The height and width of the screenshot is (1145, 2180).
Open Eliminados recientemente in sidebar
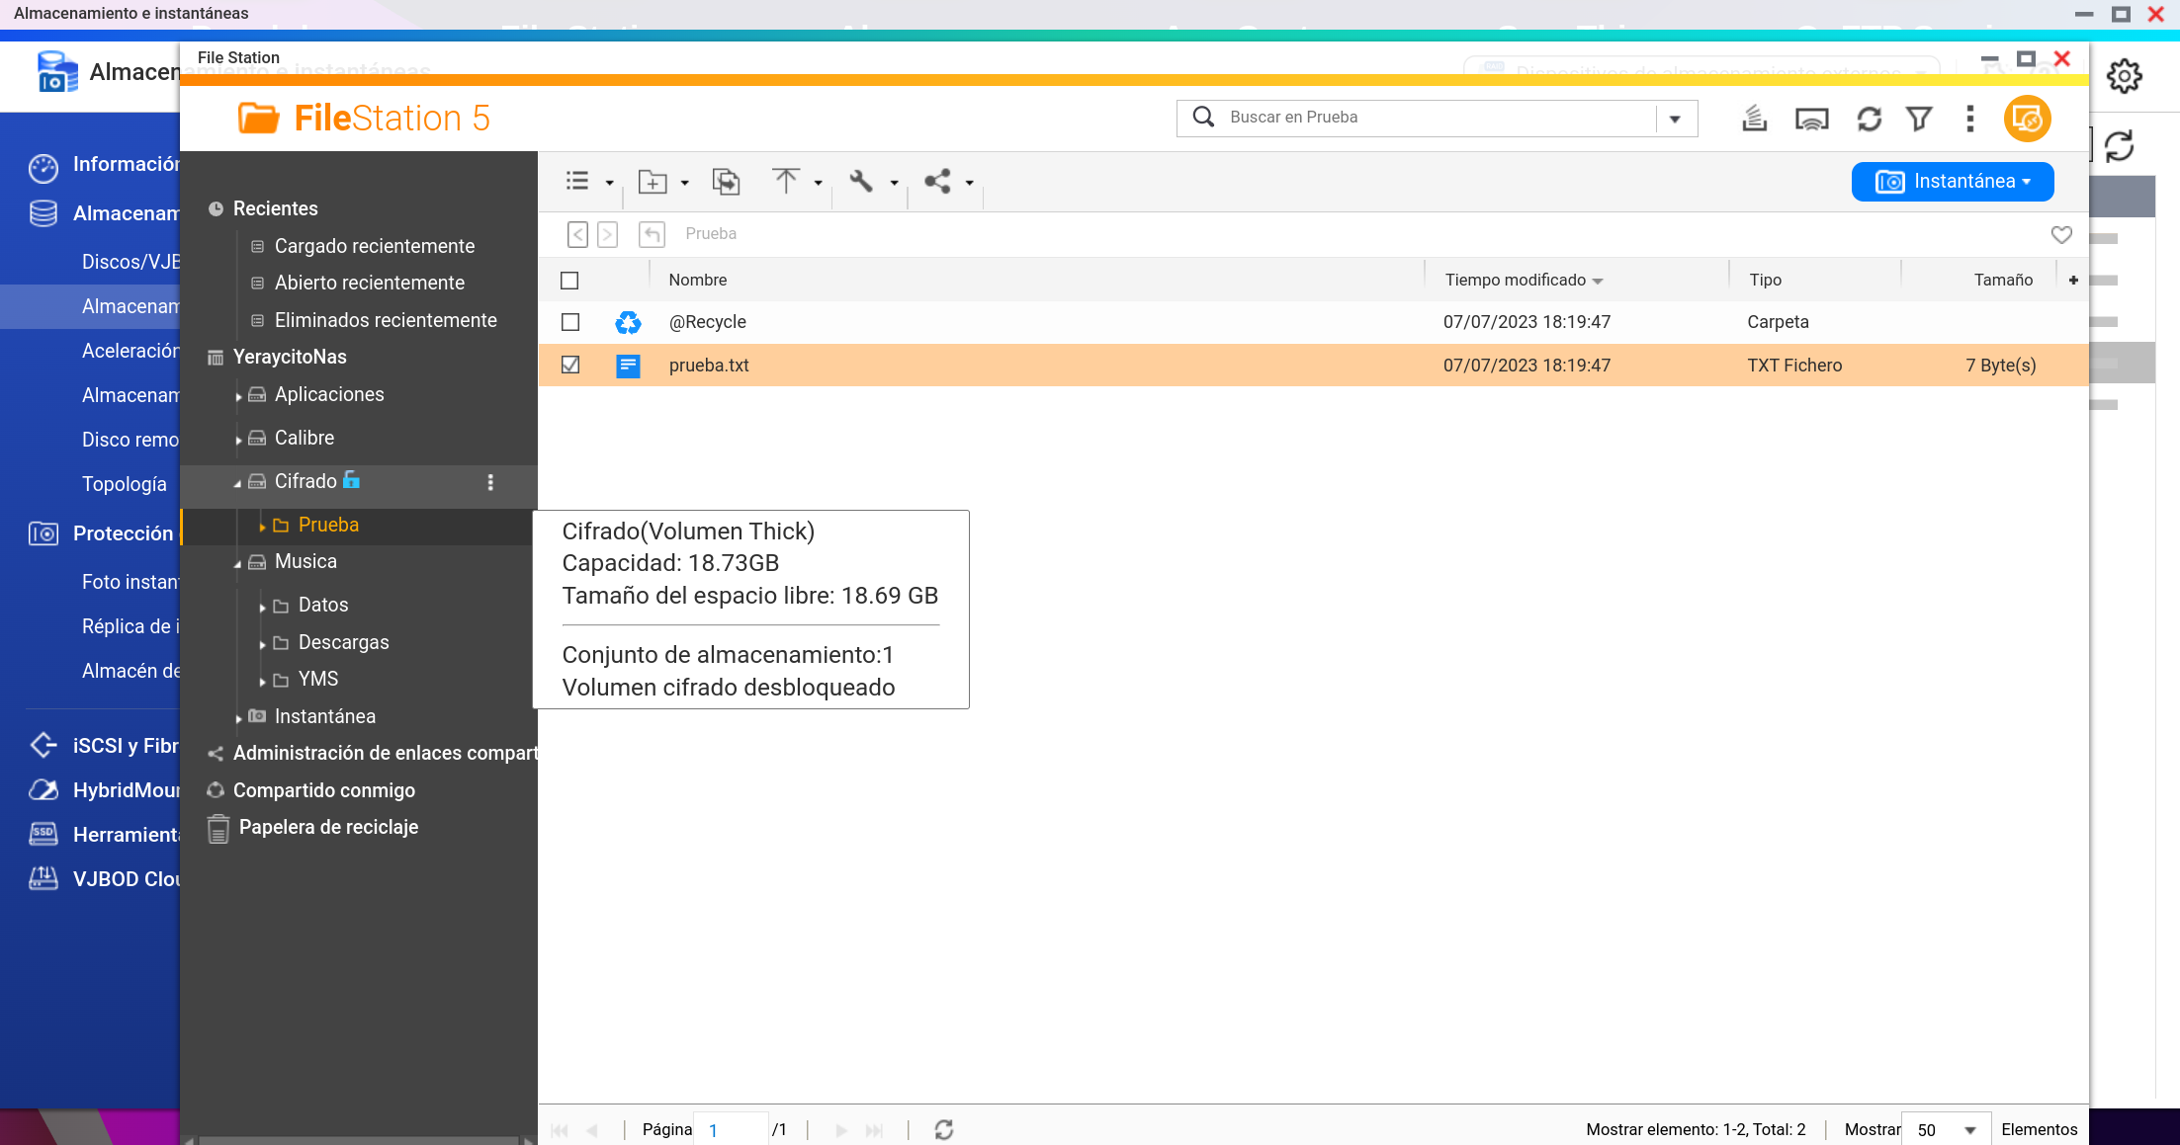pyautogui.click(x=385, y=320)
